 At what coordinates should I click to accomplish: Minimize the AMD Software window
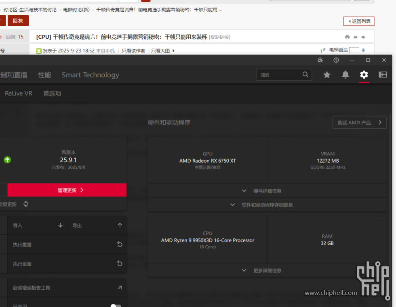352,60
